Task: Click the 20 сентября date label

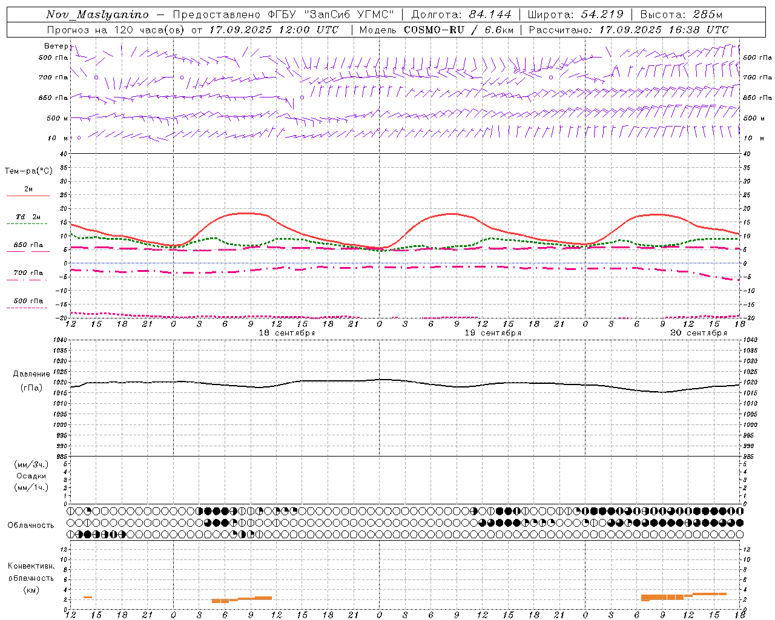Action: coord(699,333)
